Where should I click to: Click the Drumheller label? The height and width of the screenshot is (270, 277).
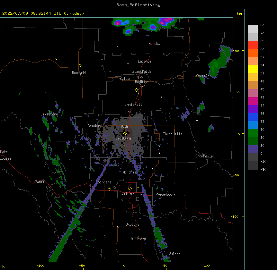pos(205,156)
